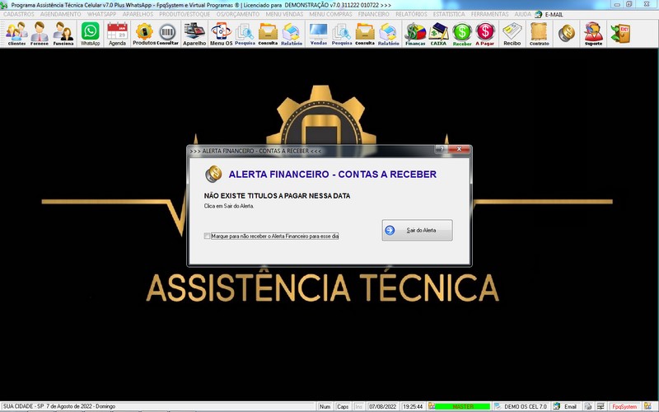Screen dimensions: 659x412
Task: Click the green MASTER user status field
Action: pos(462,406)
